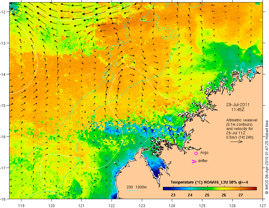Click the latitude axis label -13
The image size is (269, 208).
3,43
